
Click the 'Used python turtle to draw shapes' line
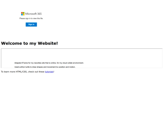click(x=45, y=67)
